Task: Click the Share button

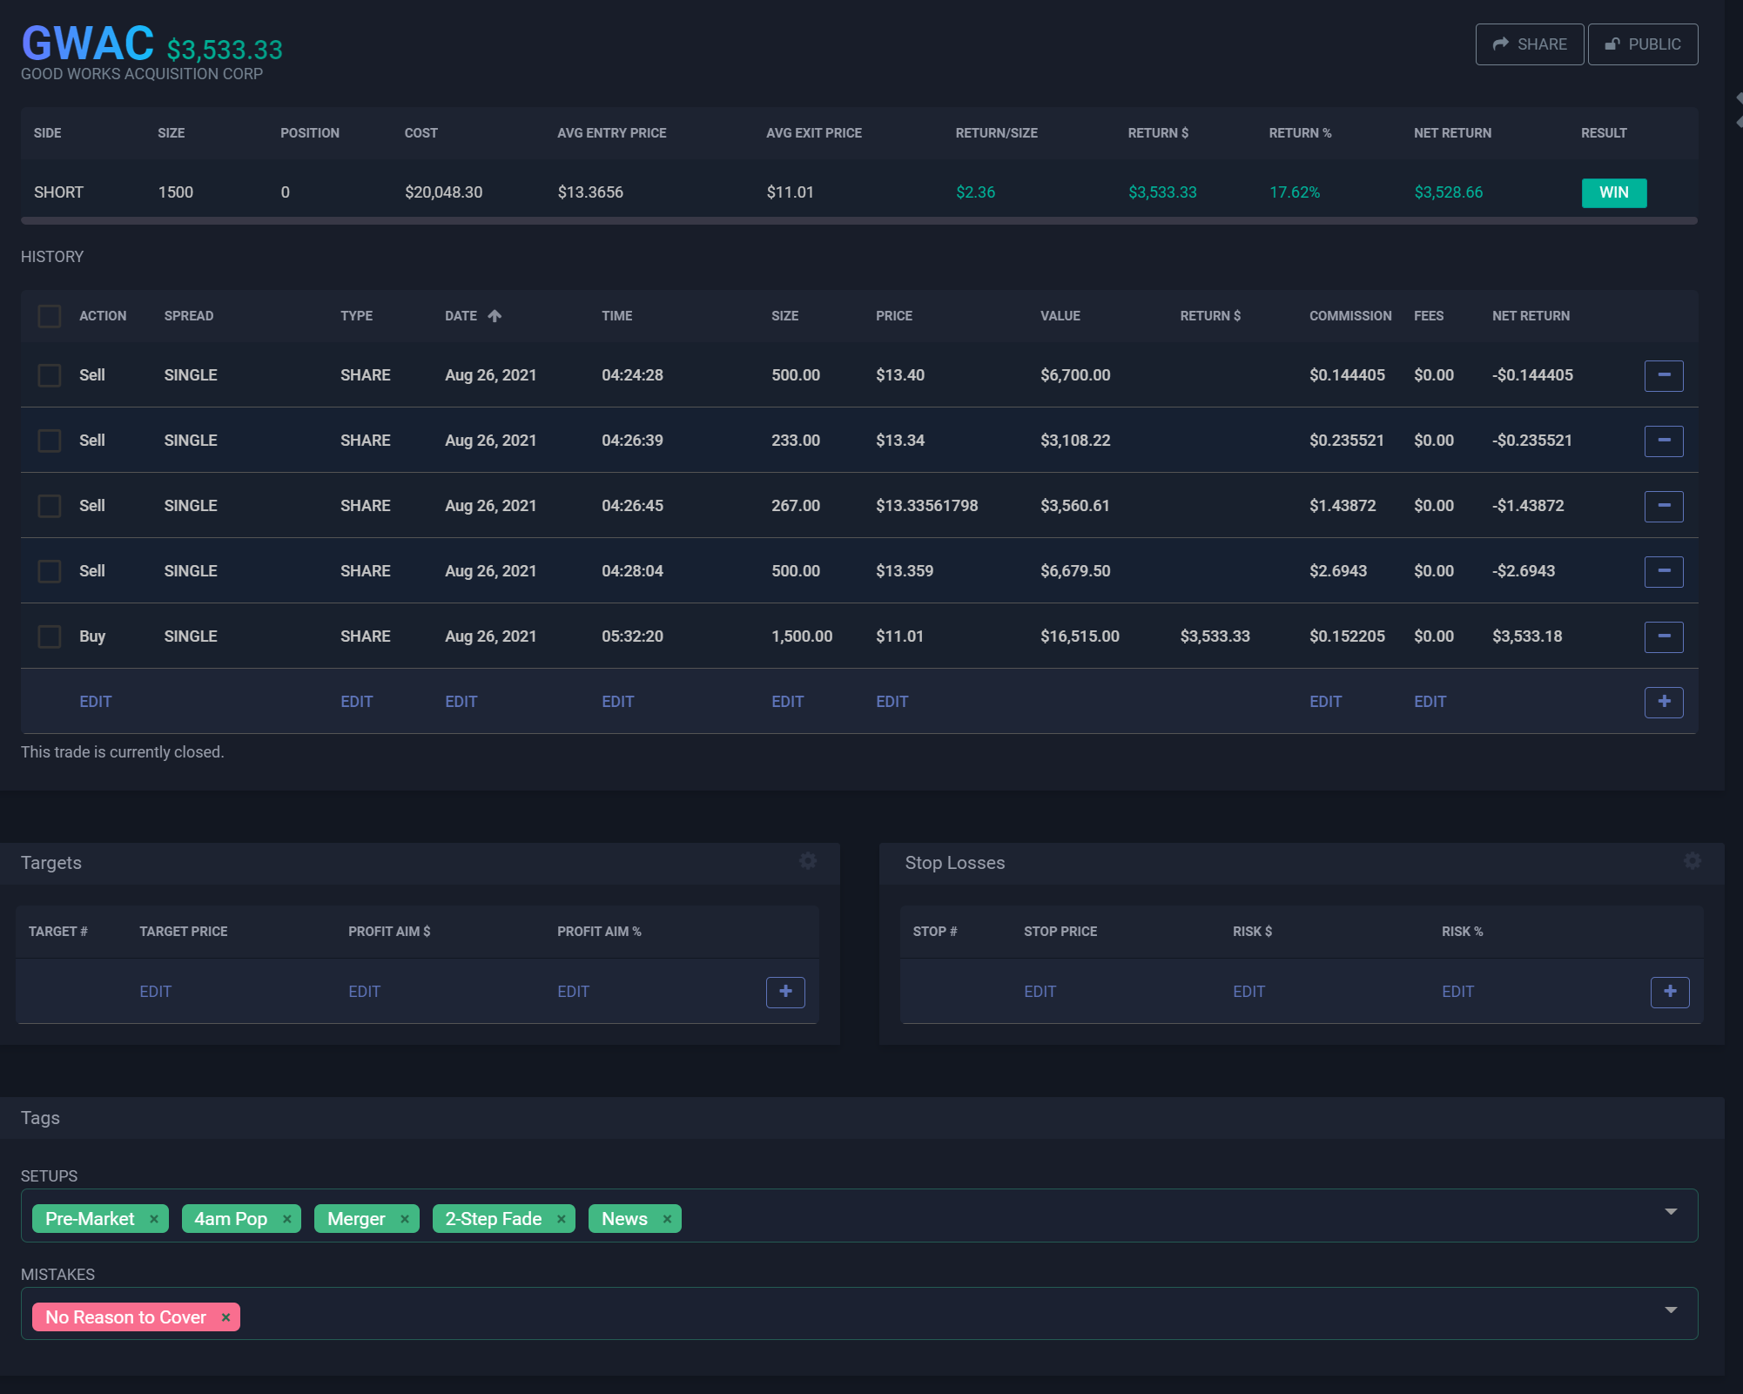Action: coord(1529,44)
